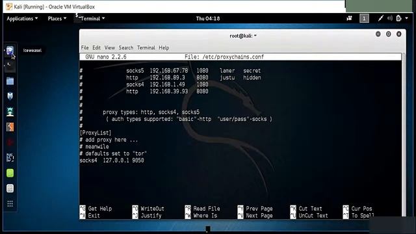The height and width of the screenshot is (234, 416).
Task: Click the http 192.168.39.93 example line
Action: (x=144, y=91)
